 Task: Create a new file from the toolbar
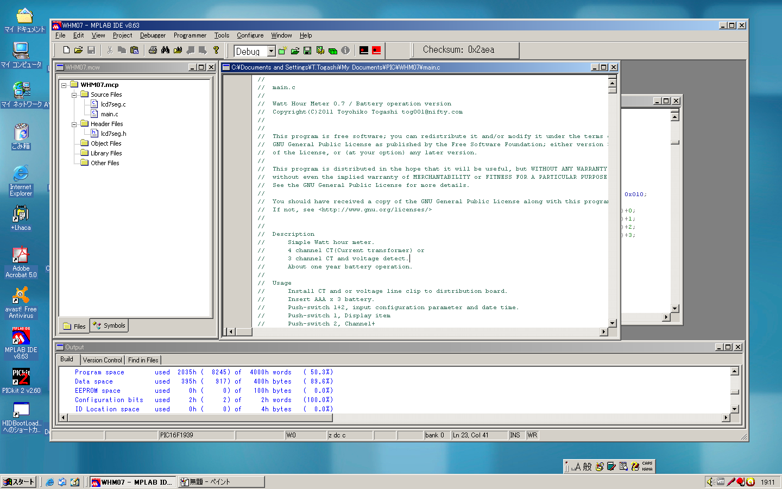[x=66, y=50]
